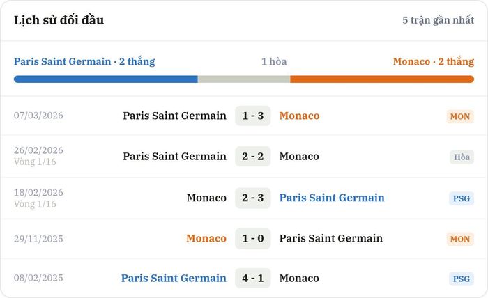488x298 pixels.
Task: Click the PSG badge on 18/02/2026 match
Action: (x=462, y=198)
